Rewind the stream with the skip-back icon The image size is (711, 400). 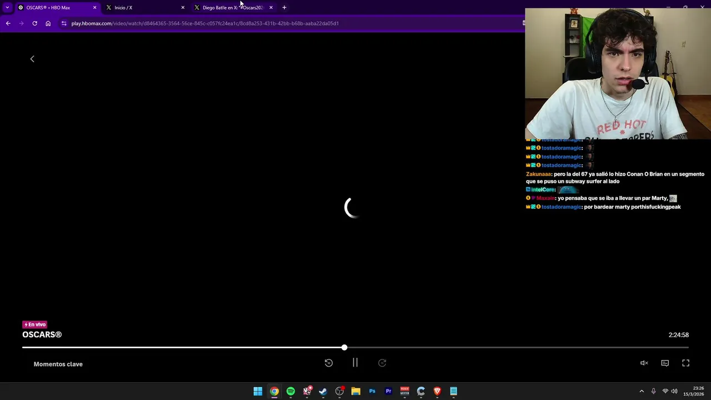[x=328, y=363]
